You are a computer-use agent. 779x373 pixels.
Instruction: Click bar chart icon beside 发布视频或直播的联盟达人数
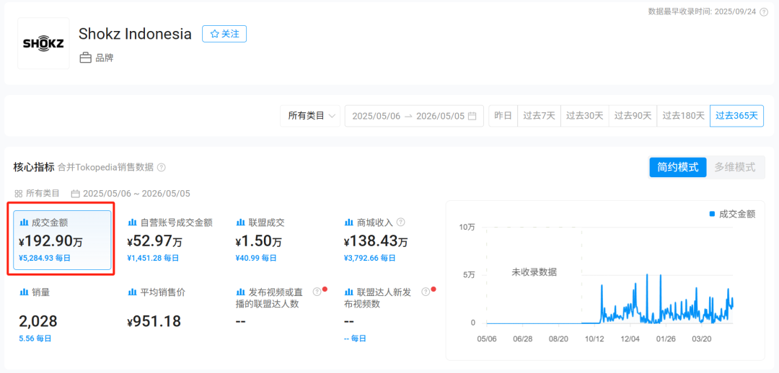point(240,292)
